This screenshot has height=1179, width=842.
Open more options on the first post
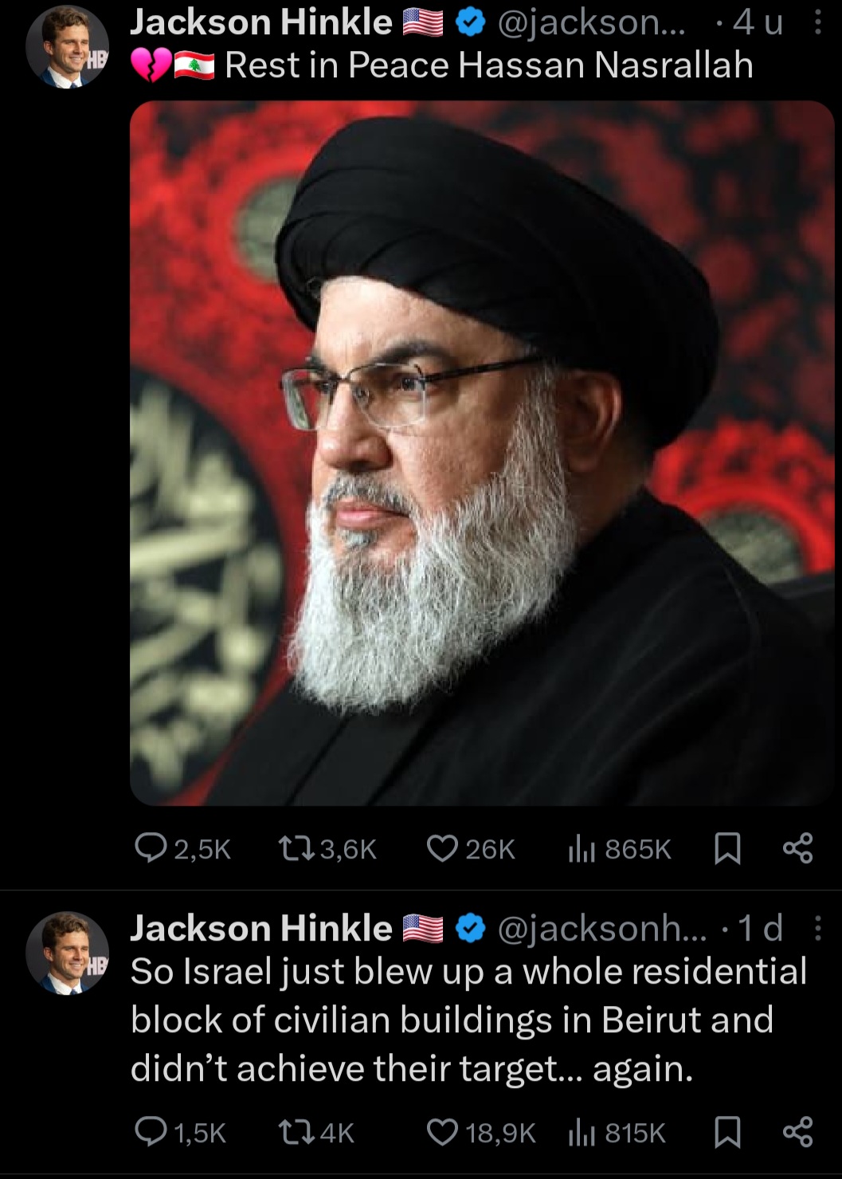click(x=817, y=23)
